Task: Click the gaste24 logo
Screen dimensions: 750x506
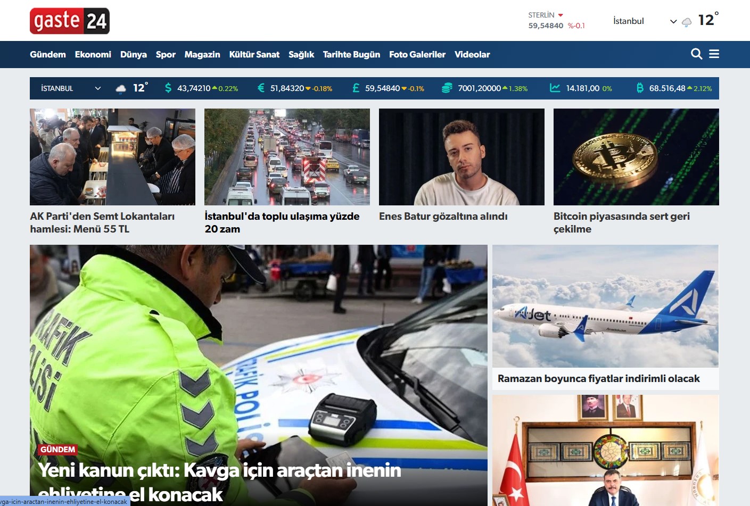Action: tap(70, 21)
